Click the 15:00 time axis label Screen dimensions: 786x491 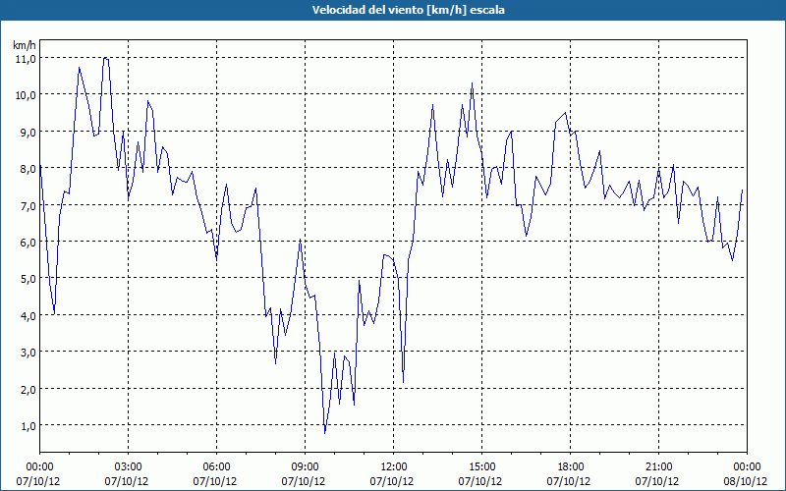[481, 467]
